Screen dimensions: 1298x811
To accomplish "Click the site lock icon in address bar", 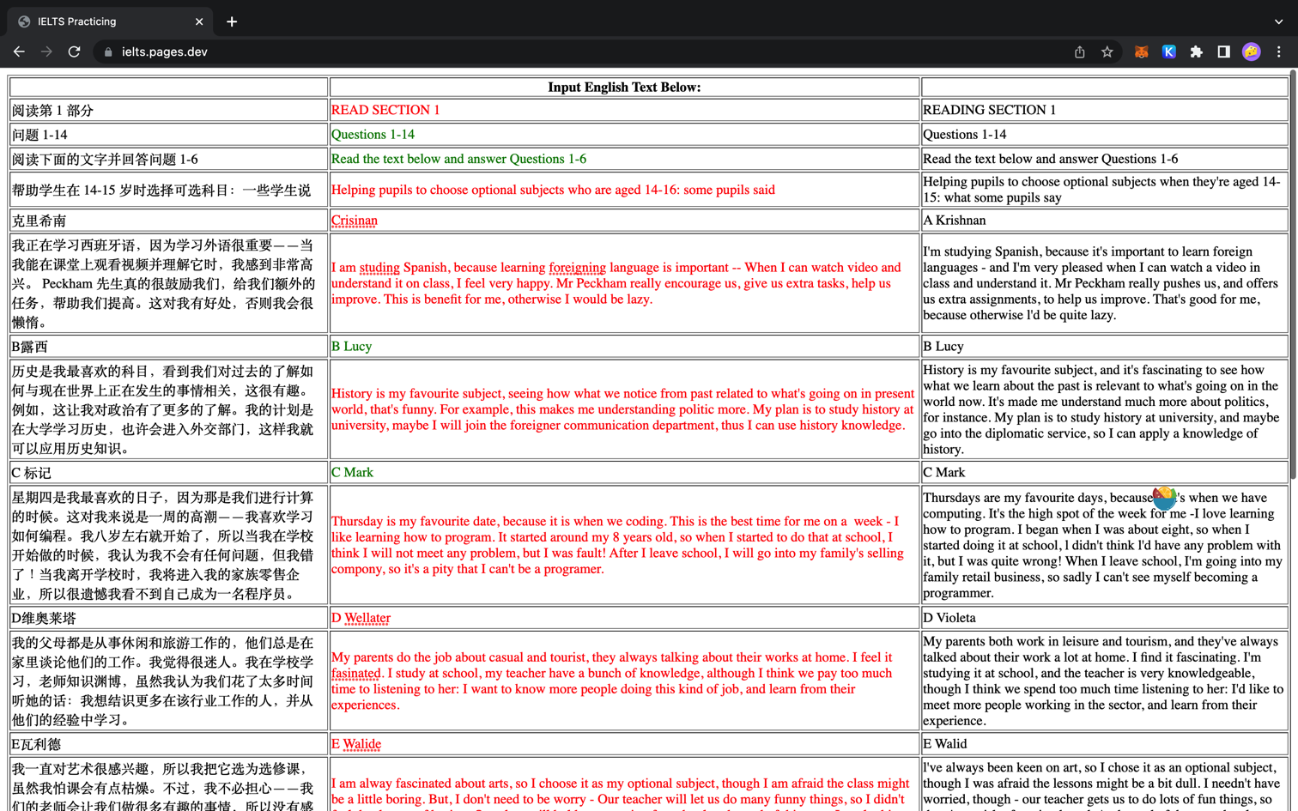I will pos(108,52).
